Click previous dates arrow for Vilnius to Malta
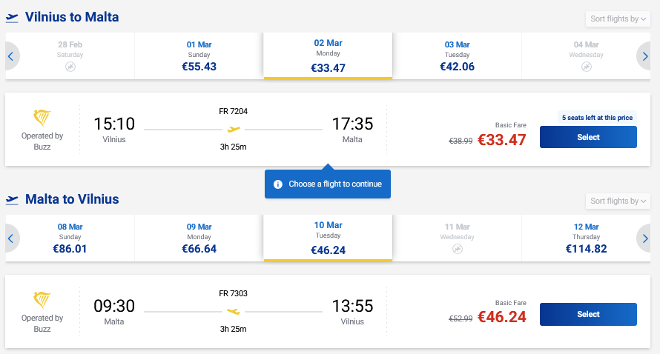This screenshot has height=354, width=660. click(x=10, y=56)
